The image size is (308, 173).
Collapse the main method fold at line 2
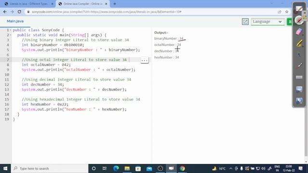tap(11, 35)
